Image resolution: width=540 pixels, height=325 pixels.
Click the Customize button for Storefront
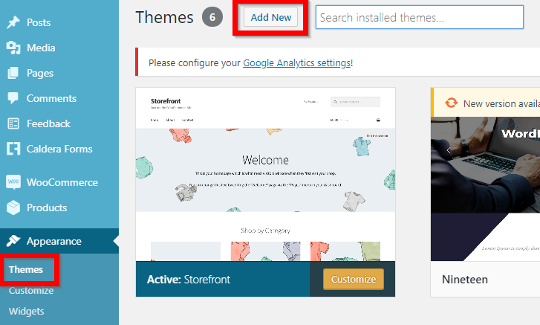click(354, 279)
